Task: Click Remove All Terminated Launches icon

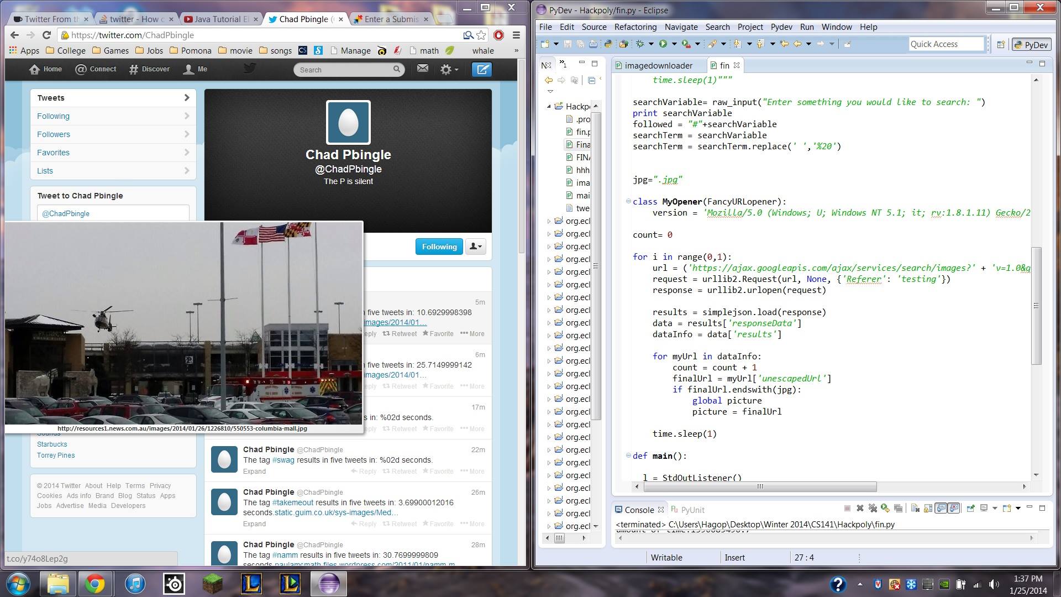Action: coord(873,509)
